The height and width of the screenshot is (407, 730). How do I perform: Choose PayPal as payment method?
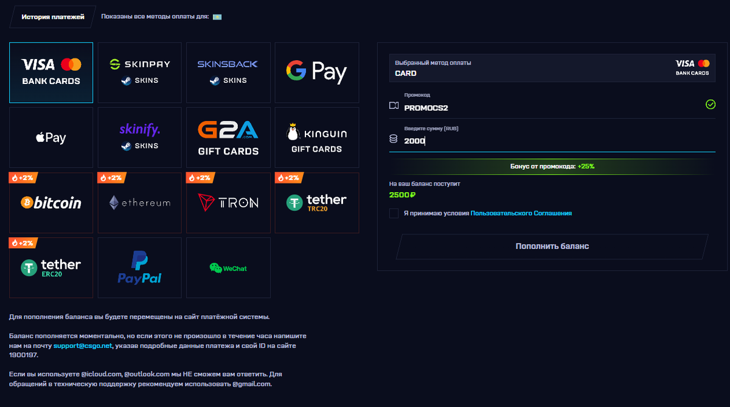tap(139, 268)
